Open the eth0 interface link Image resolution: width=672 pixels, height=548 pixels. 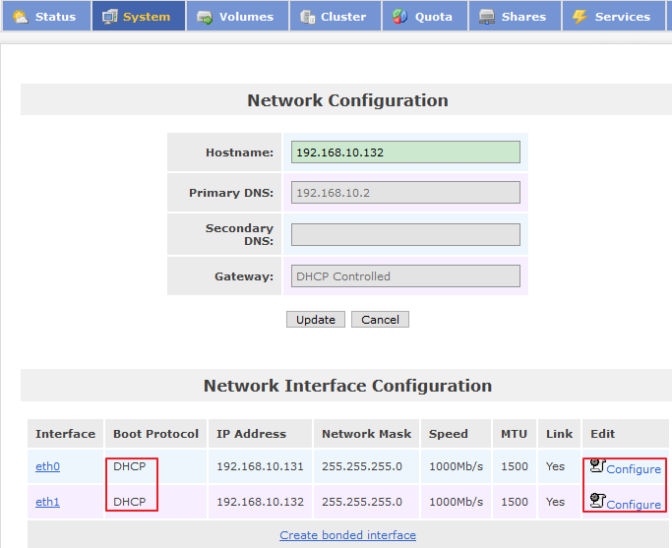click(x=47, y=466)
